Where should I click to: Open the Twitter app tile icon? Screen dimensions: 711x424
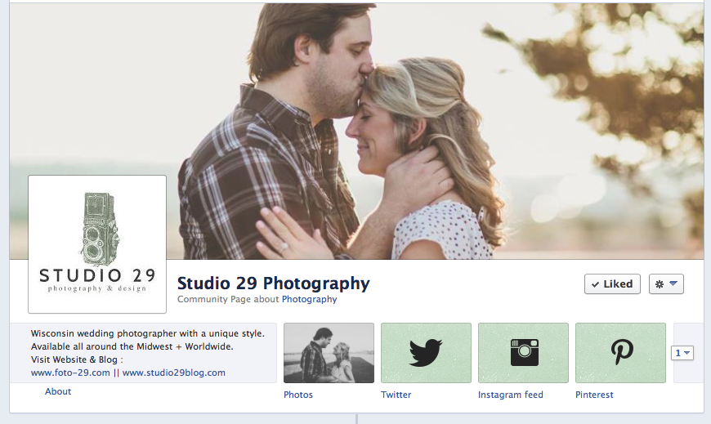[426, 353]
